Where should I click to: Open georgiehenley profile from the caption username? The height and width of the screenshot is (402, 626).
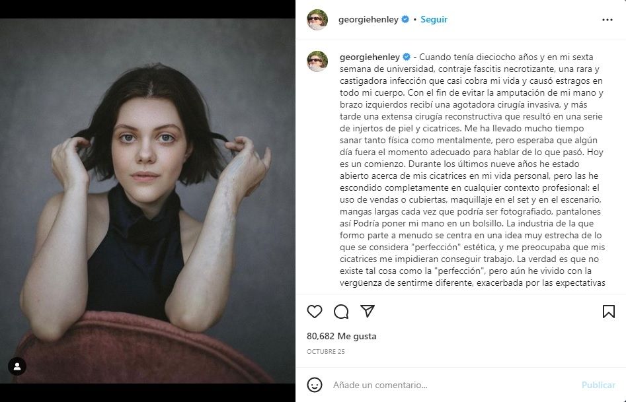point(368,57)
